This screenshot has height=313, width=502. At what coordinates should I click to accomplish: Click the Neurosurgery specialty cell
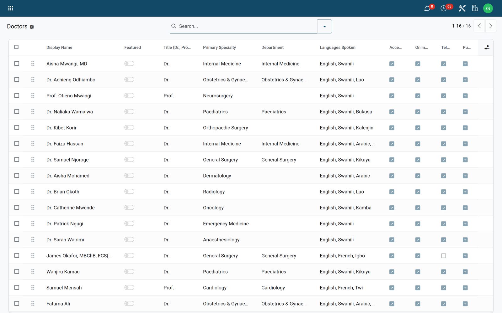pyautogui.click(x=218, y=96)
